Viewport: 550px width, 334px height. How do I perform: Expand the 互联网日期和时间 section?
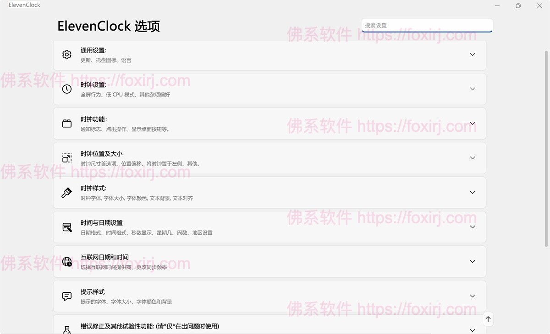tap(473, 261)
